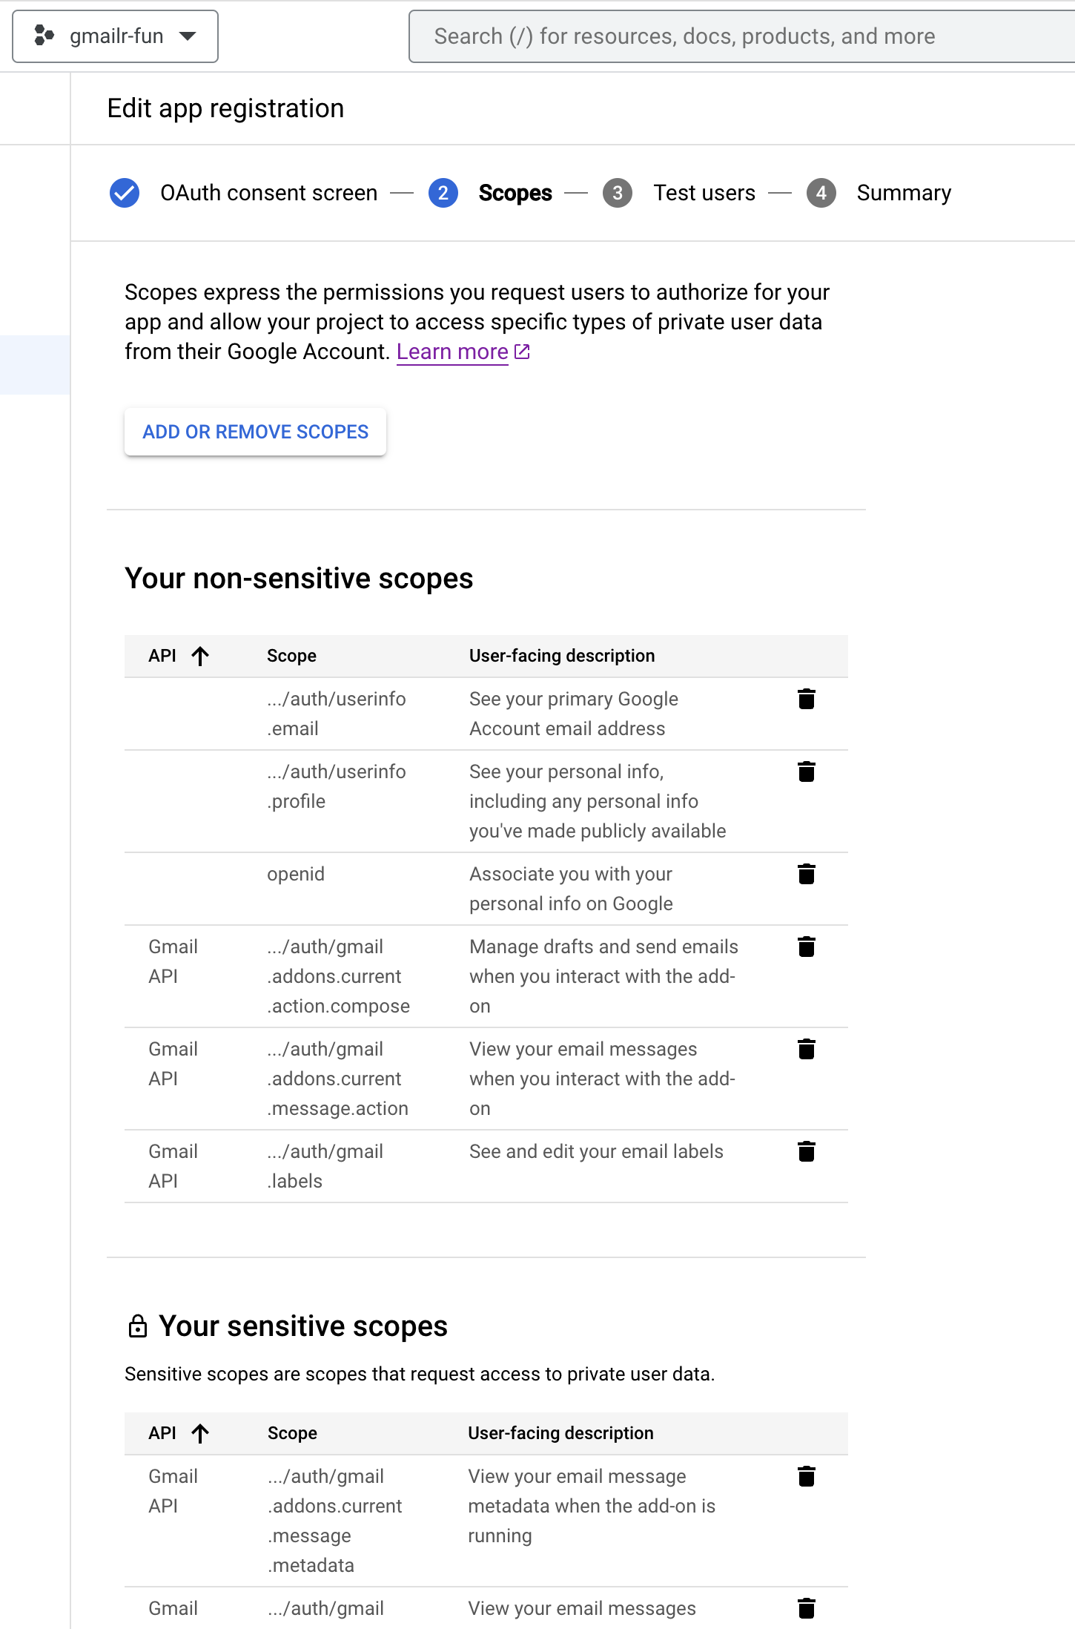Go to the Summary step
The height and width of the screenshot is (1629, 1075).
click(x=904, y=192)
